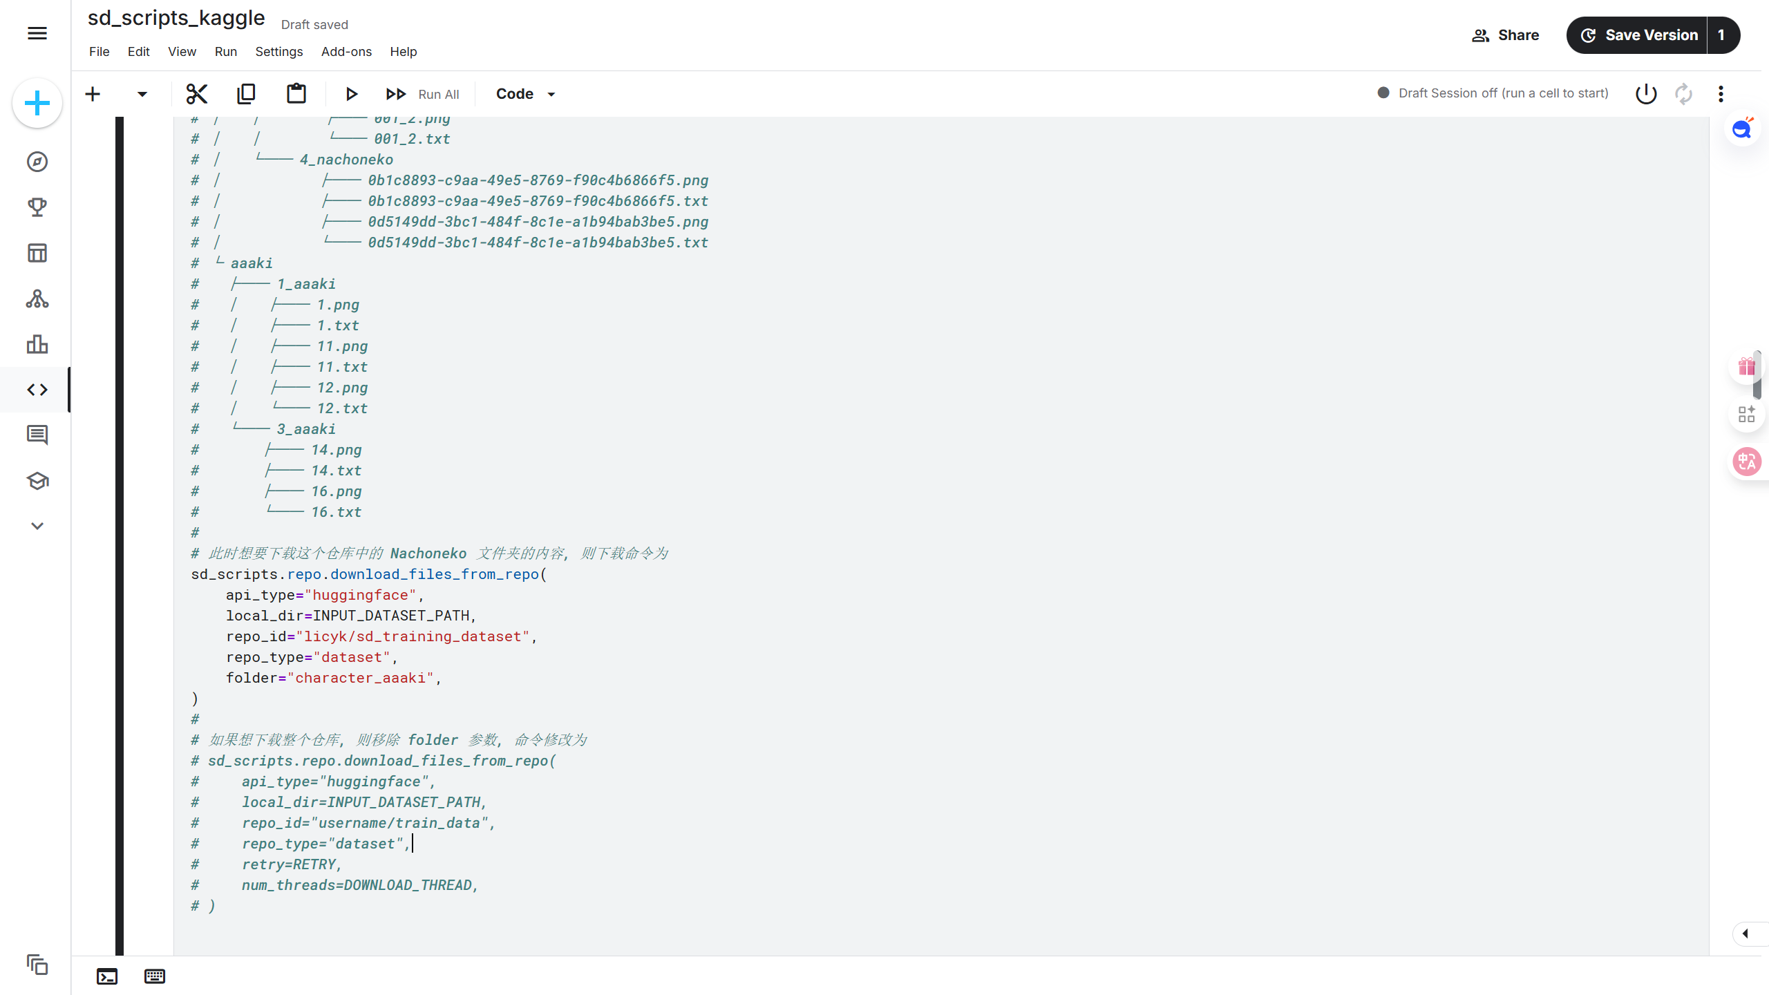Viewport: 1769px width, 995px height.
Task: Click the scissors cut cell icon
Action: (197, 94)
